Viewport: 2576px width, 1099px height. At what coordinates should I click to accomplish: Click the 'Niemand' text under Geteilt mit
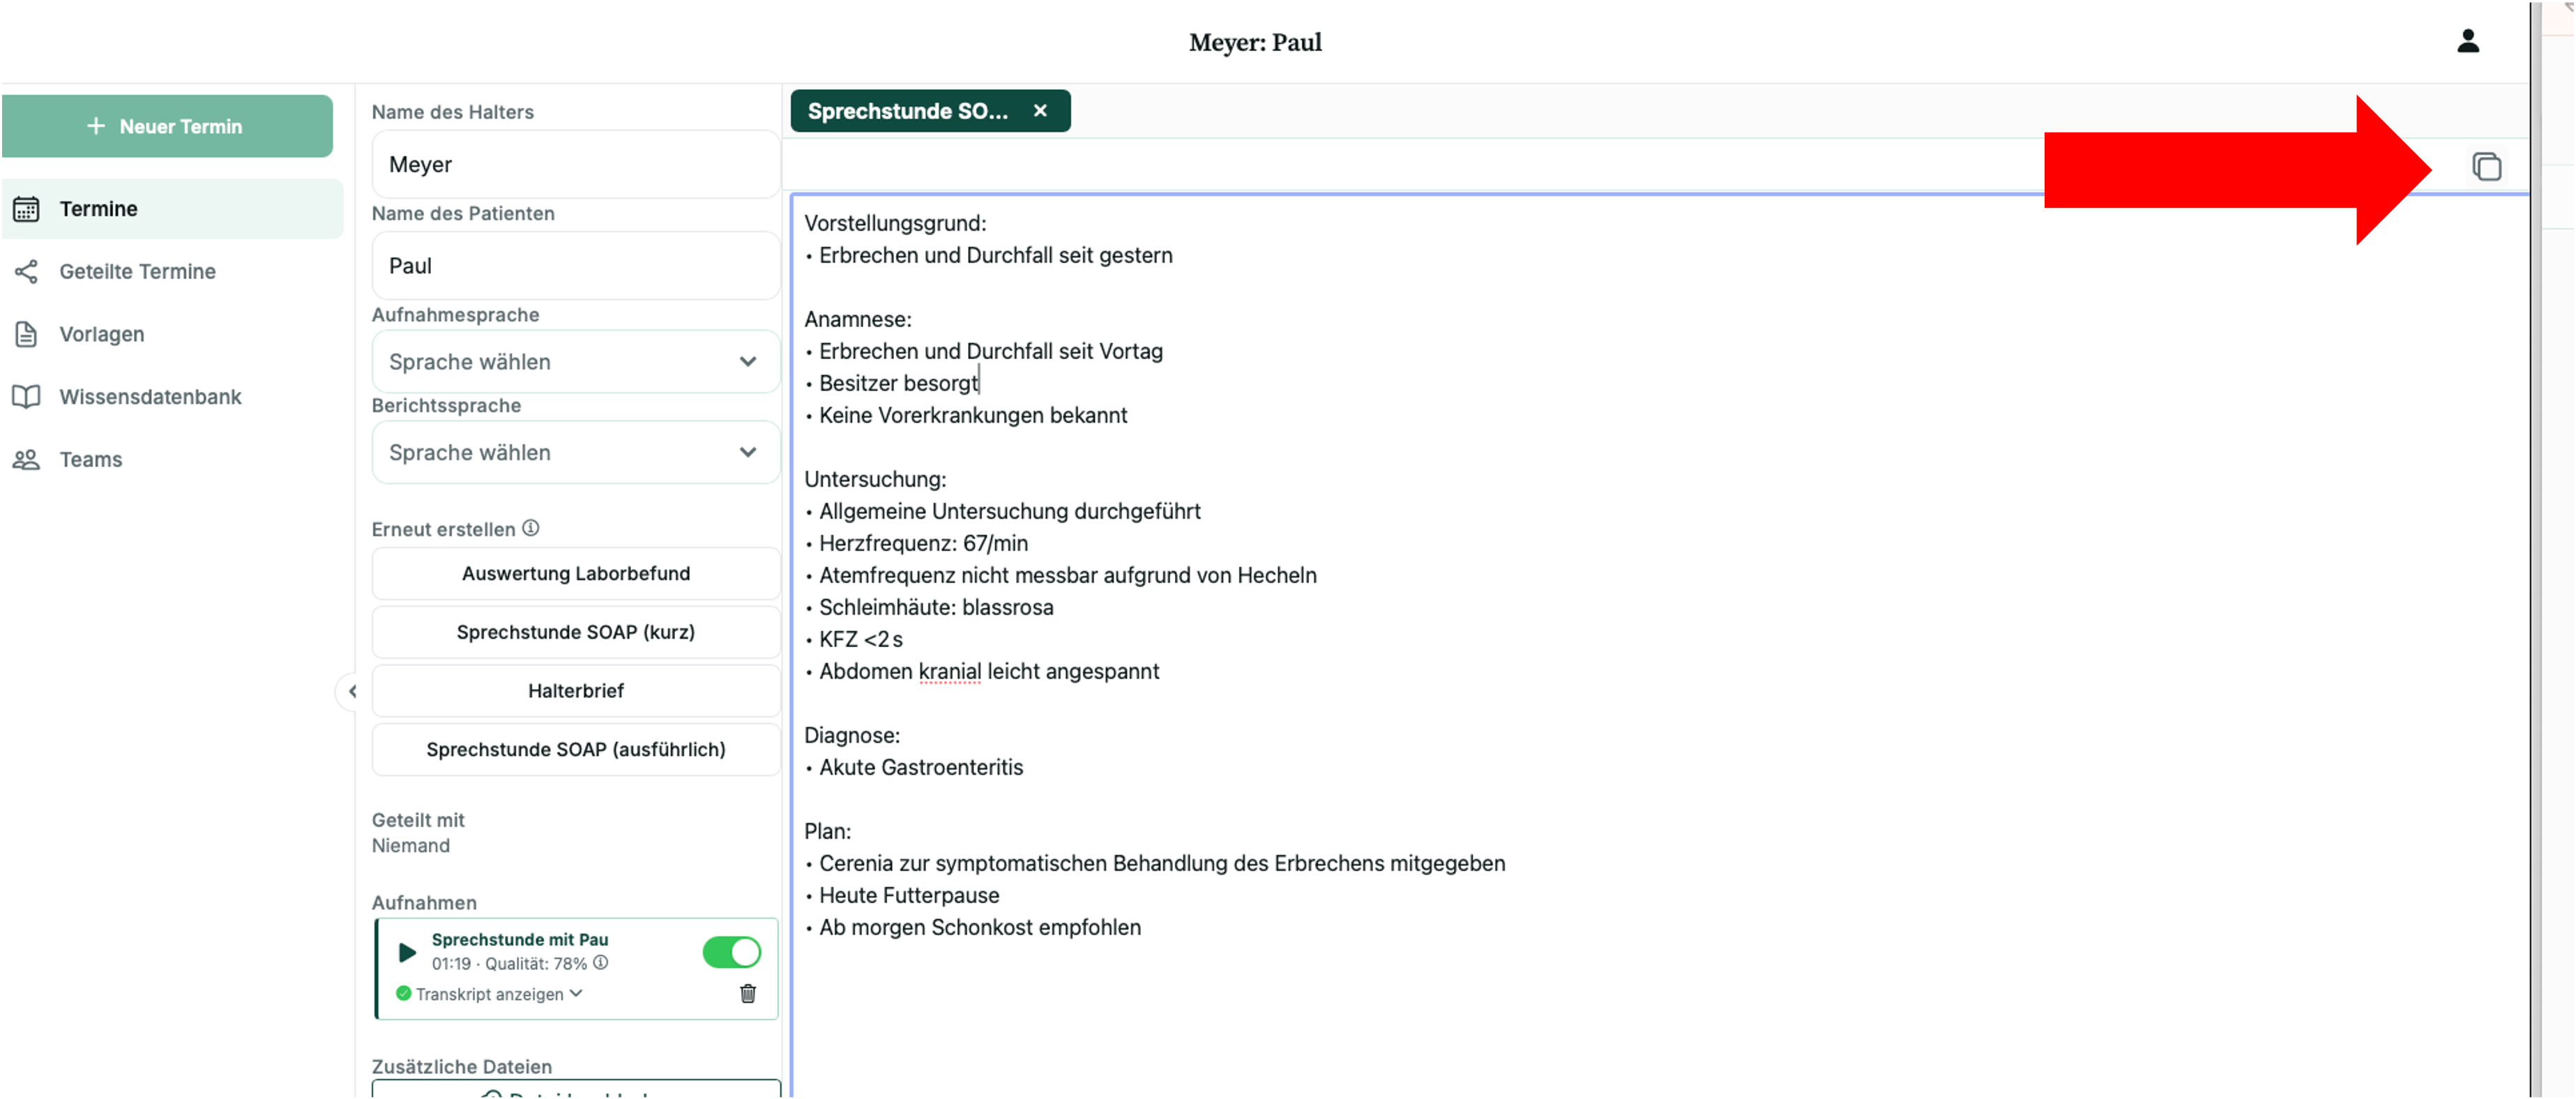point(410,845)
